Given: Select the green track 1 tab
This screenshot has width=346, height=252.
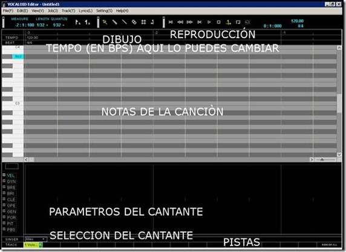Looking at the screenshot, I should [x=33, y=245].
